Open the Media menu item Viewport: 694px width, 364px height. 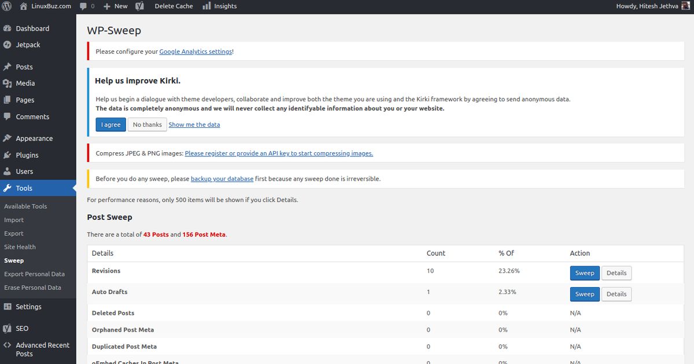(x=25, y=83)
